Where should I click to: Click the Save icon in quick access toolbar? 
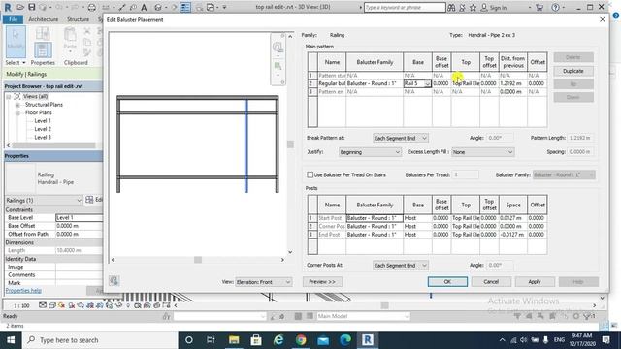coord(32,7)
